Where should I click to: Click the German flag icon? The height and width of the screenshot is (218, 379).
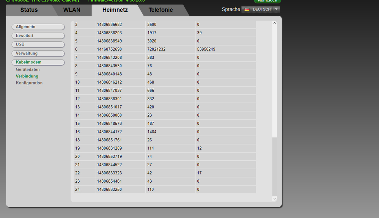click(247, 9)
